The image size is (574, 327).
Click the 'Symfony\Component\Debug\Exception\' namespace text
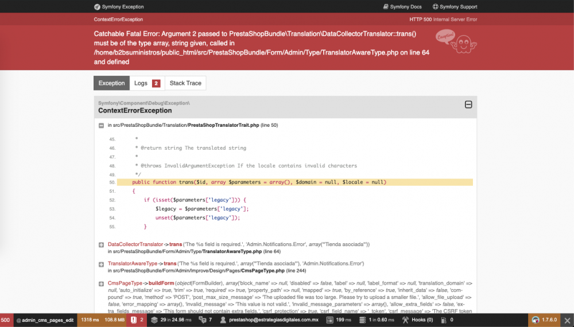(144, 103)
